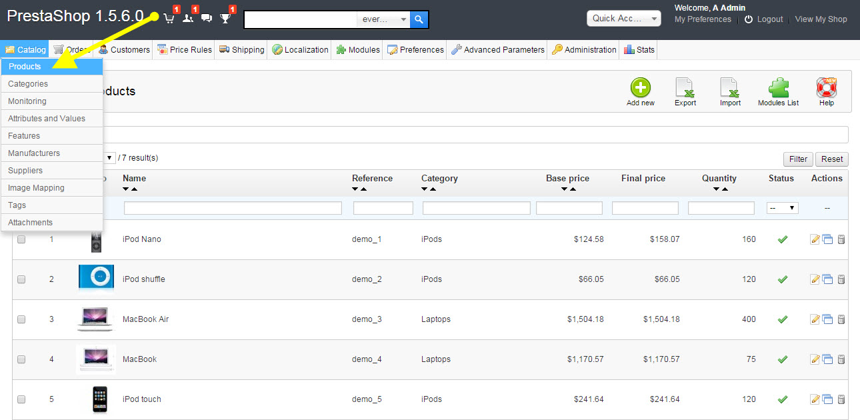Toggle the status checkmark for iPod touch

pos(783,399)
